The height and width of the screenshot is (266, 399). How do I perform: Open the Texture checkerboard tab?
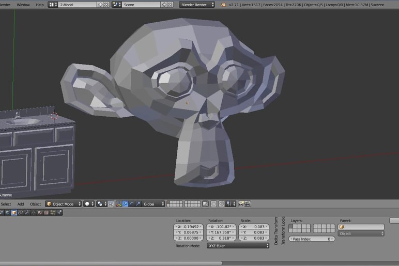pos(47,212)
